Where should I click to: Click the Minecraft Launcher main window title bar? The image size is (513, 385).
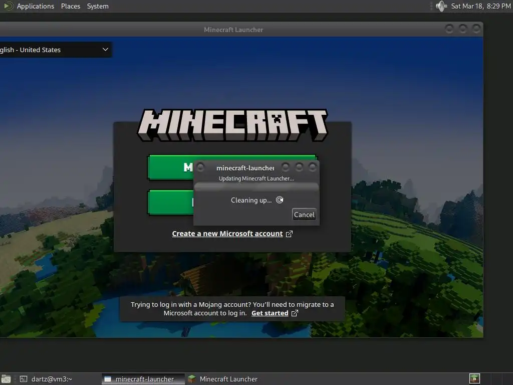click(x=233, y=30)
